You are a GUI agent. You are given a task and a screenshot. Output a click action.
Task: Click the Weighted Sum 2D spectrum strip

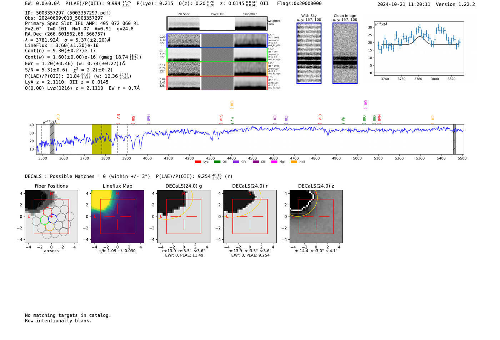tap(217, 24)
